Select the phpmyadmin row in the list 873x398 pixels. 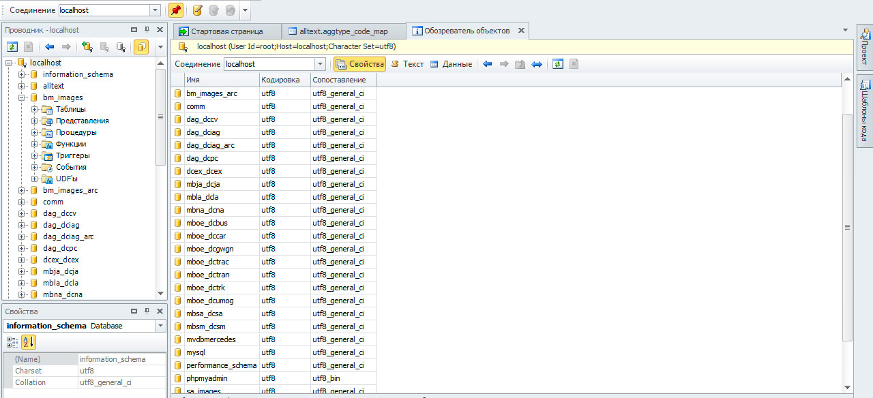(274, 378)
